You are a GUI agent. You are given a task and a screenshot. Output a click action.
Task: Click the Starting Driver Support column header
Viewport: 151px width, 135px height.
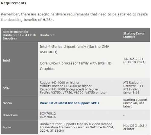tap(134, 35)
